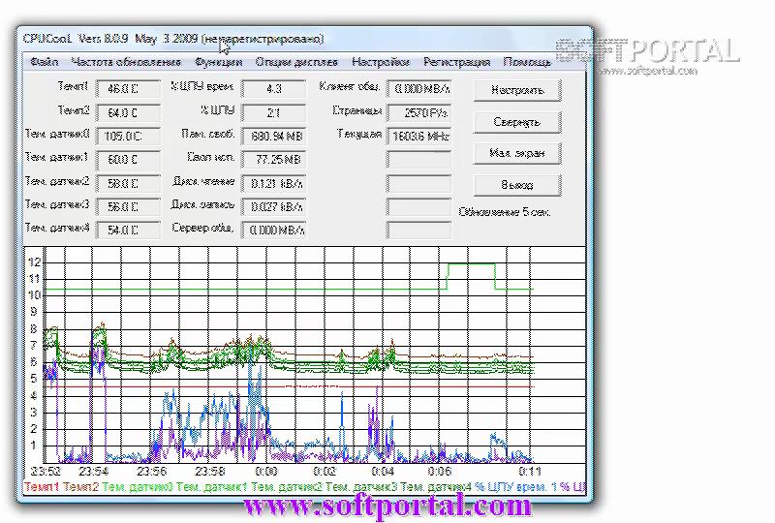The height and width of the screenshot is (523, 775).
Task: Click the Темп2 legend label
Action: [x=81, y=487]
